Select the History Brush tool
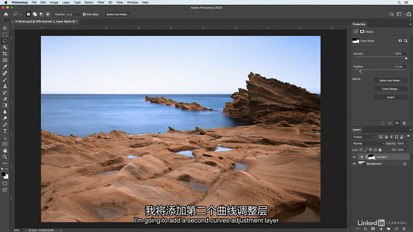The width and height of the screenshot is (413, 232). click(5, 92)
